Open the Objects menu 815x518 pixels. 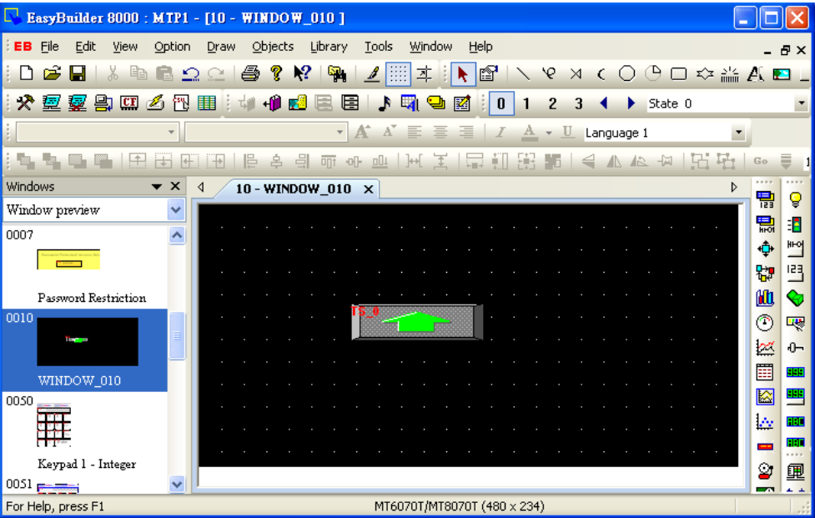pyautogui.click(x=273, y=47)
